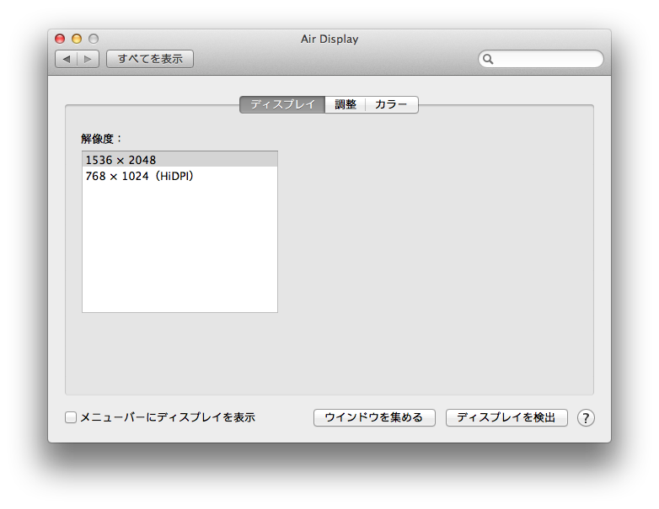The height and width of the screenshot is (509, 659).
Task: Close the Air Display window
Action: (x=60, y=39)
